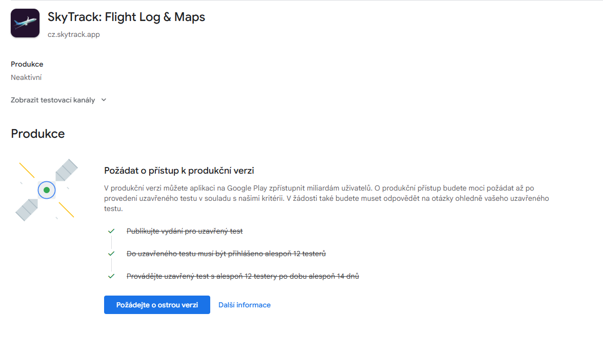The image size is (603, 355).
Task: Click the struck-through 'Publikujte vydání pro uzavřený test' item
Action: pos(185,231)
